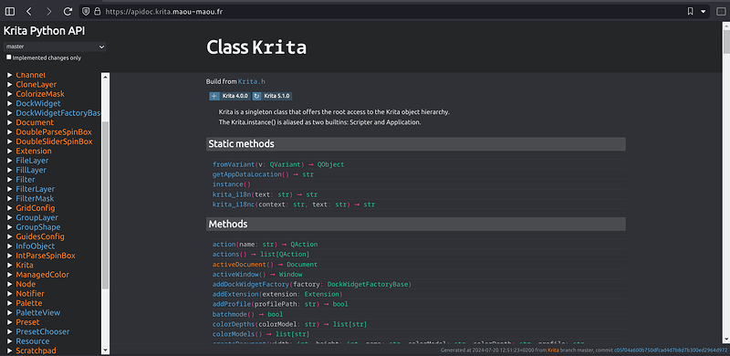Expand the Node tree triangle

10,284
